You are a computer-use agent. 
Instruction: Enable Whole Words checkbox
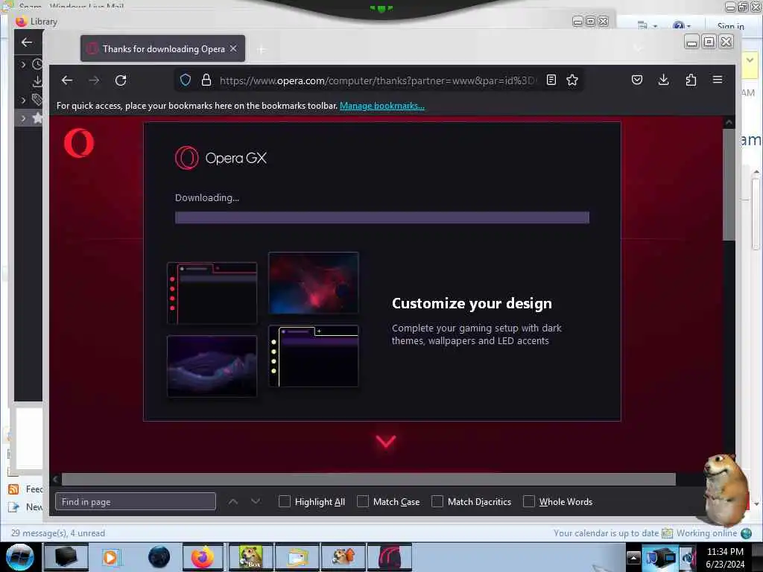[529, 501]
